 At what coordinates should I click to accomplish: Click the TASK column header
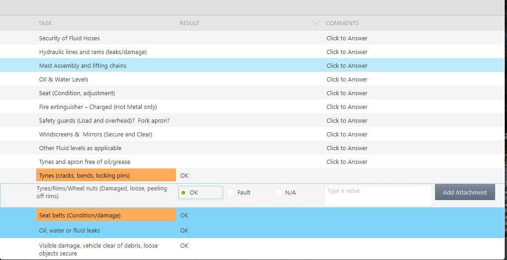[x=45, y=23]
